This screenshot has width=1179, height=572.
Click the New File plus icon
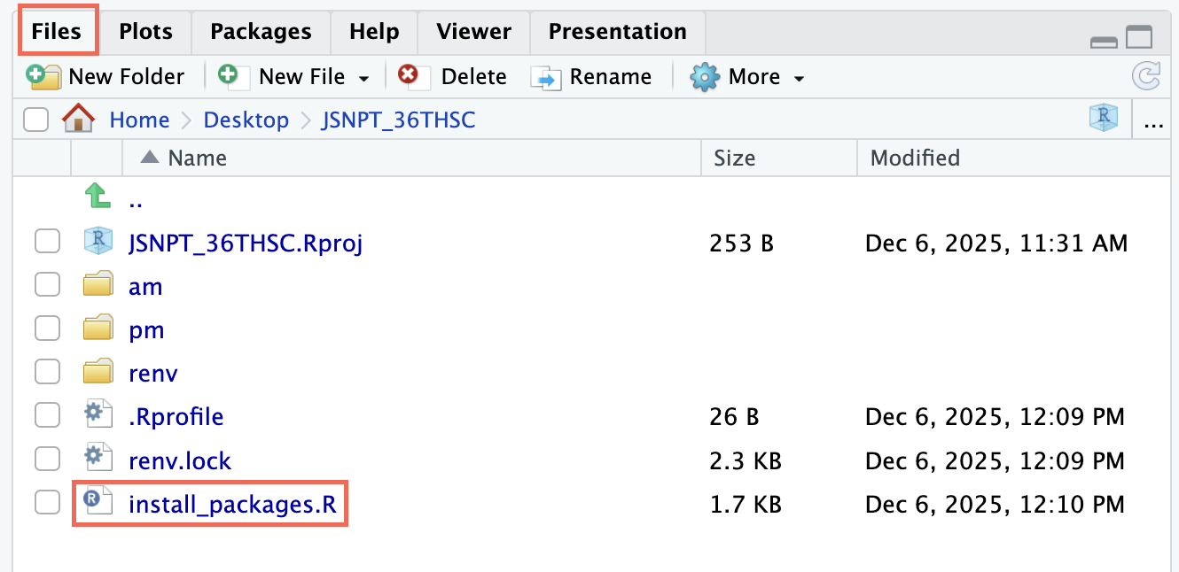(232, 75)
